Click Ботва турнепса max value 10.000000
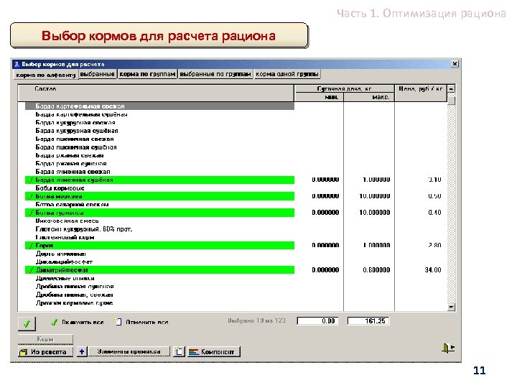This screenshot has width=517, height=388. coord(375,213)
